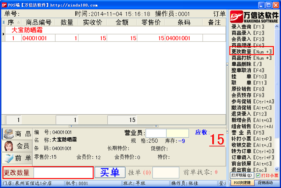Select 商品录入 [F2] in the shortcut list
The width and height of the screenshot is (281, 188).
(x=248, y=33)
